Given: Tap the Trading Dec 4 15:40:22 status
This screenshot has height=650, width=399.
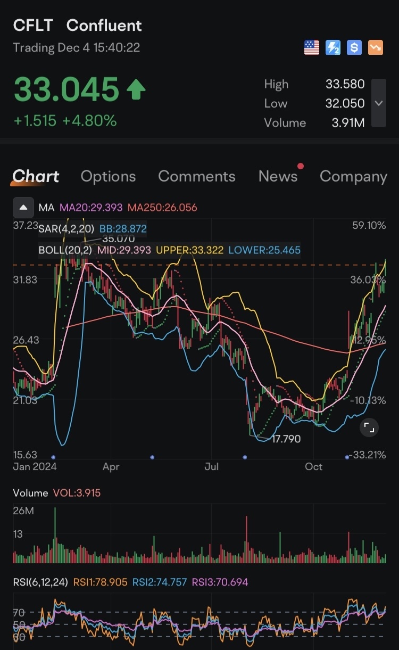Looking at the screenshot, I should [77, 48].
